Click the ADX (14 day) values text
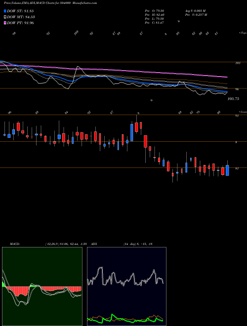This screenshot has height=326, width=247. click(138, 244)
